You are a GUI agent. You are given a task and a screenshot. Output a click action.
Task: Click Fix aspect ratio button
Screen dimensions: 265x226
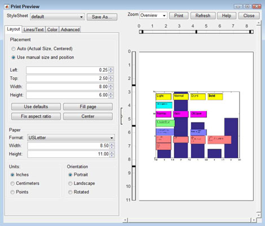point(36,116)
